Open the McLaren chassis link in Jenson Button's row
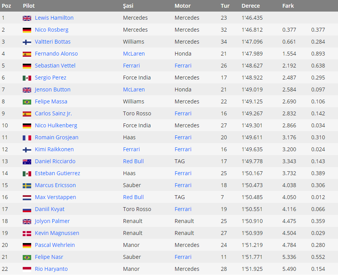The width and height of the screenshot is (338, 277). [134, 90]
